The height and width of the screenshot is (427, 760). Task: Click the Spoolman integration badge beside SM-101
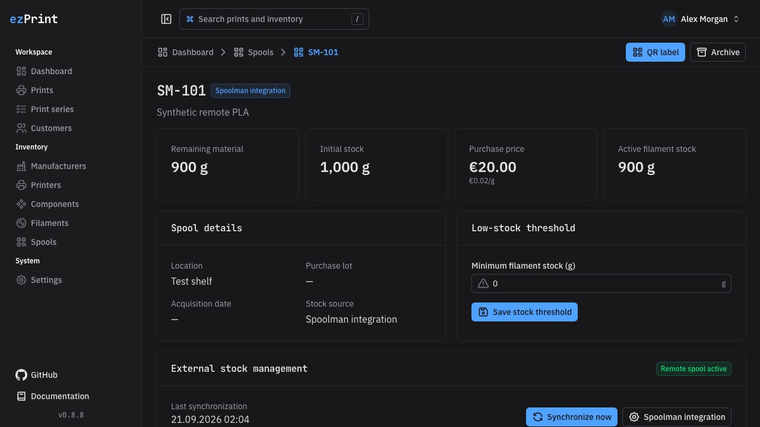(250, 91)
